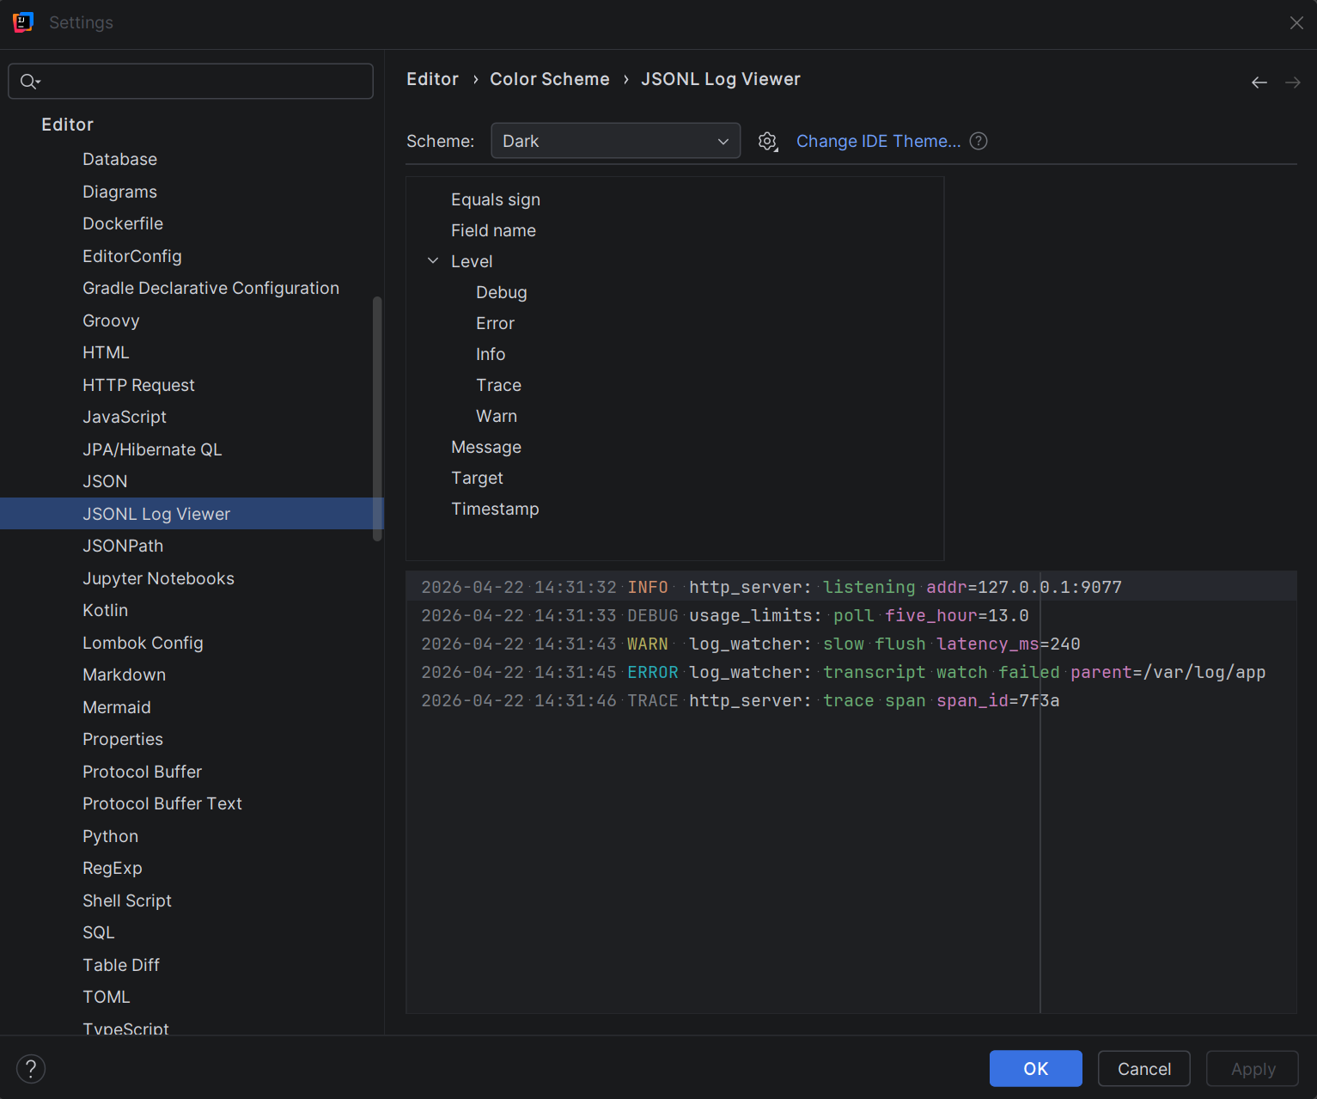Click the scheme actions gear icon
1317x1099 pixels.
768,142
